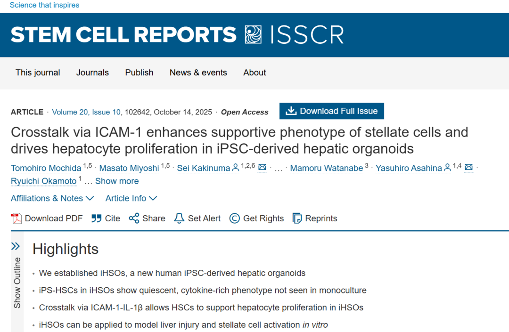The width and height of the screenshot is (509, 332).
Task: Click the Download Full Issue button
Action: coord(332,111)
